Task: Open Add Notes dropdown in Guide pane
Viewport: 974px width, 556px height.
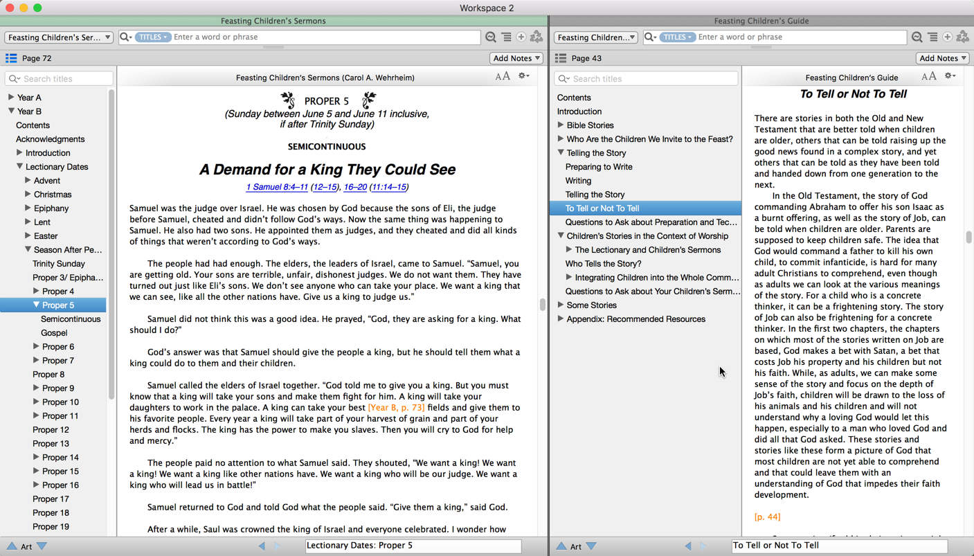Action: [943, 58]
